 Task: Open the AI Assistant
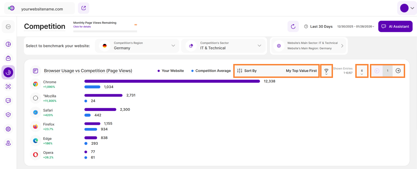click(x=395, y=26)
